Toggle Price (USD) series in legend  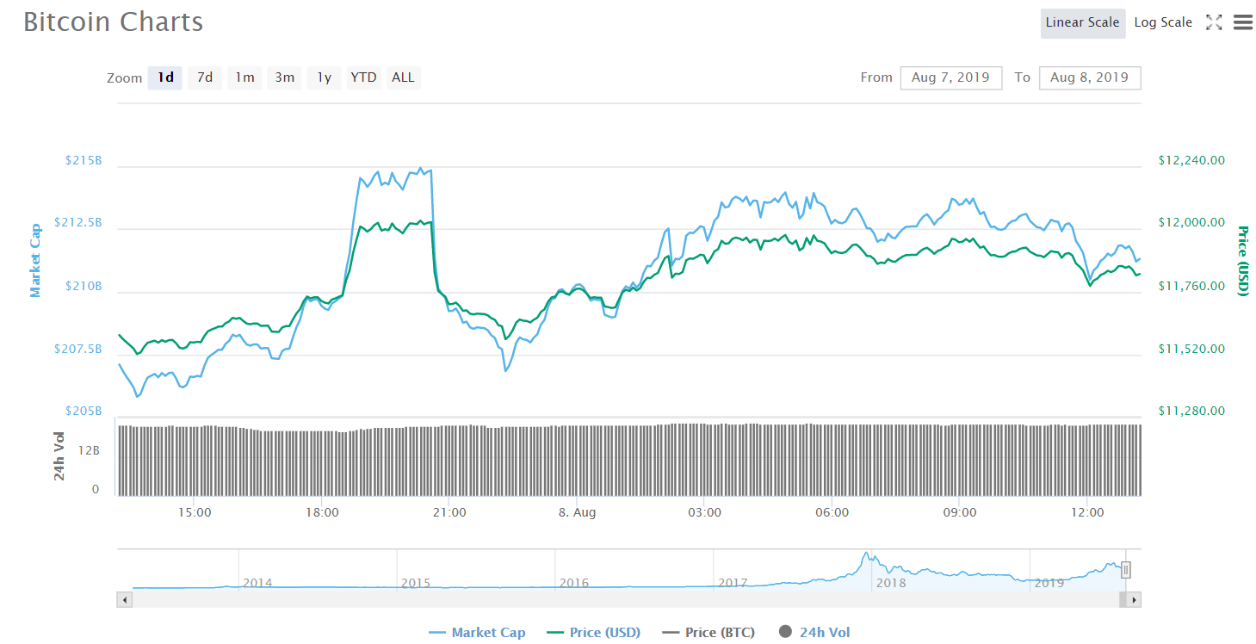[593, 633]
